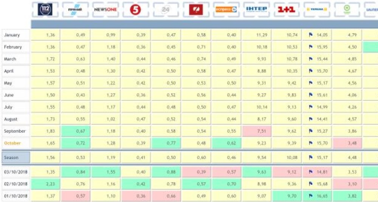378x202 pixels.
Task: Select the Інтер channel logo
Action: [x=256, y=9]
